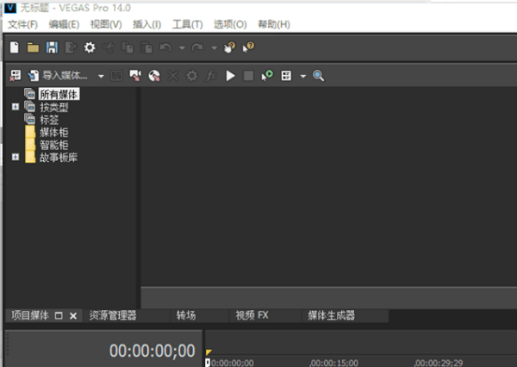Click the New Project icon
517x367 pixels.
(15, 47)
